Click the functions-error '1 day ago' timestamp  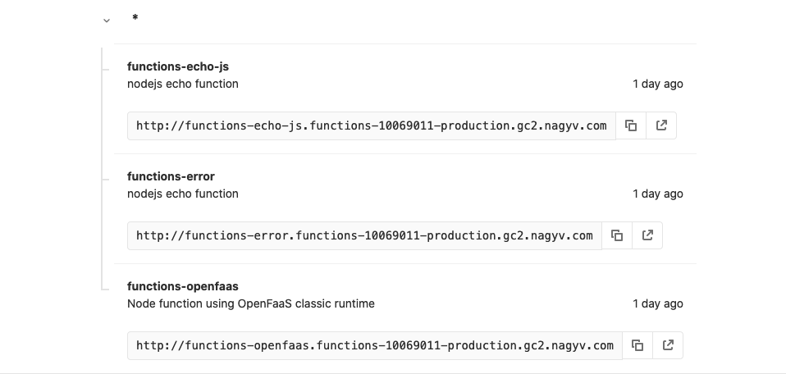click(x=657, y=194)
